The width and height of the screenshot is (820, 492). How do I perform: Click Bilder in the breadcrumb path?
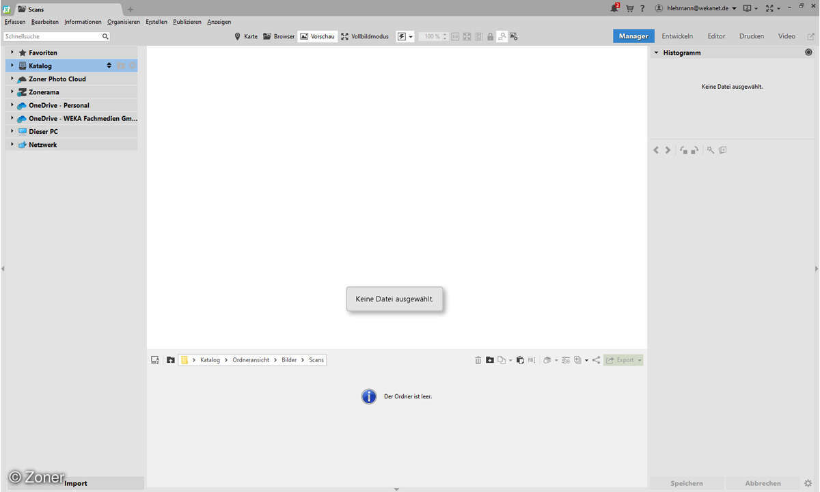[x=289, y=360]
